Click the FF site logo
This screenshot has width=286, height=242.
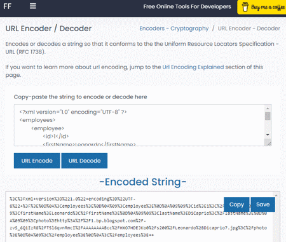pyautogui.click(x=7, y=6)
